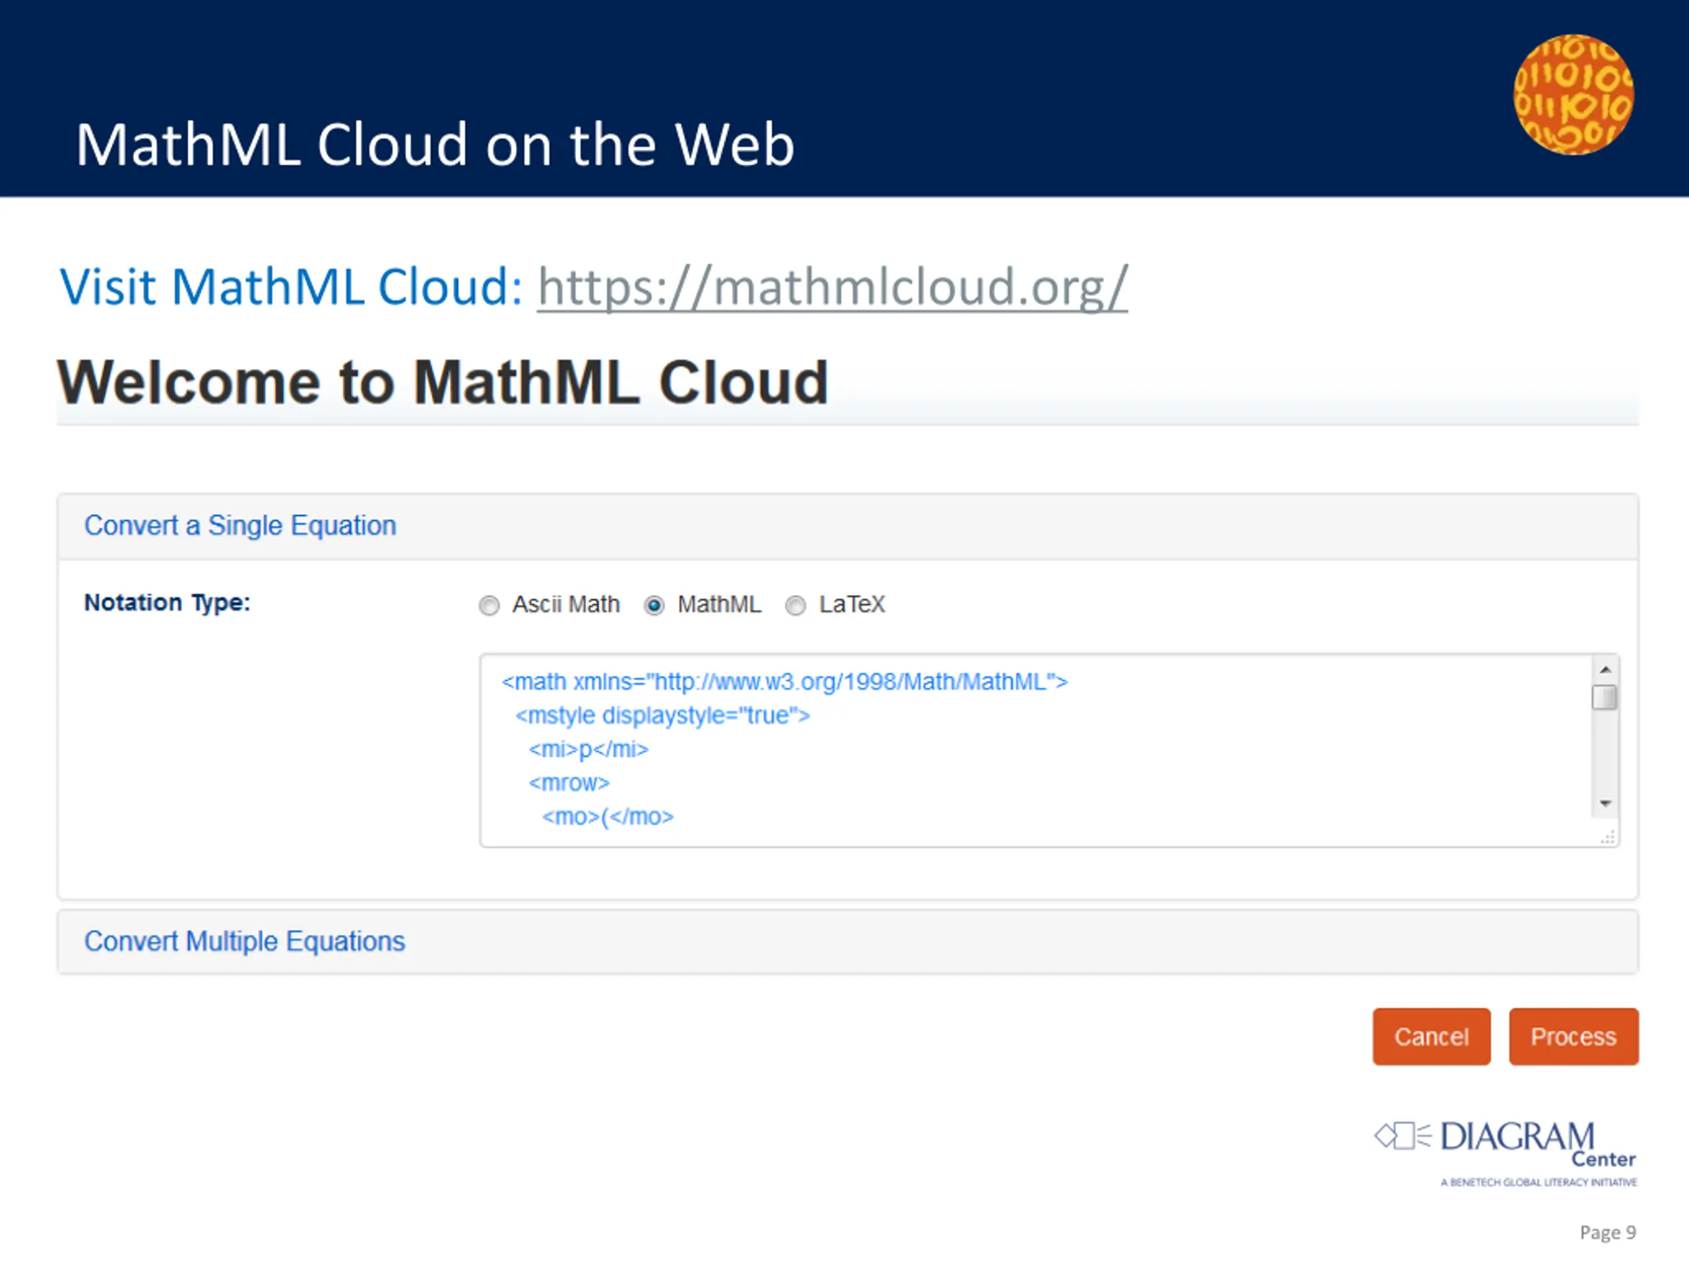The image size is (1689, 1267).
Task: Click the '<mo>(</mo>' line
Action: 608,816
